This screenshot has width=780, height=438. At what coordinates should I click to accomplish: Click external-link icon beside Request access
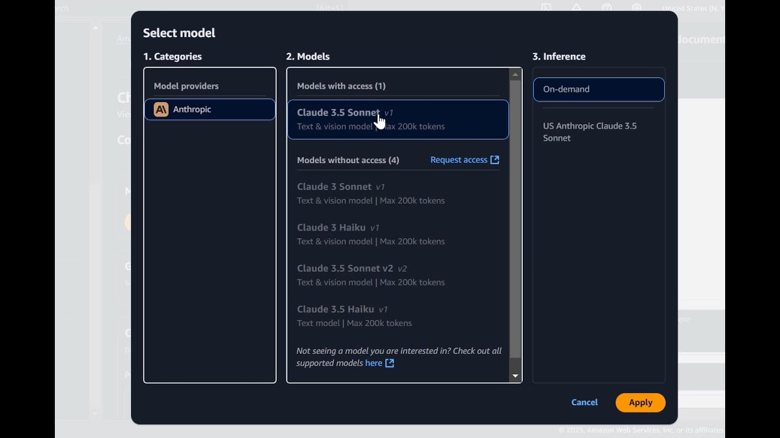pyautogui.click(x=495, y=160)
